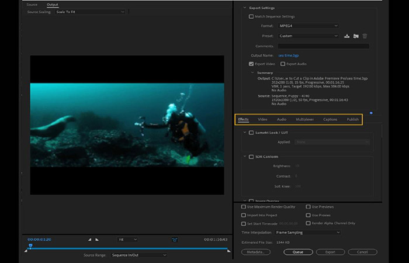Open the Multiplexer tab

[x=304, y=119]
